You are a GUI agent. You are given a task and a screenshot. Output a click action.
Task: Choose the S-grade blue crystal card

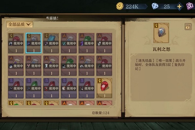pos(51,43)
